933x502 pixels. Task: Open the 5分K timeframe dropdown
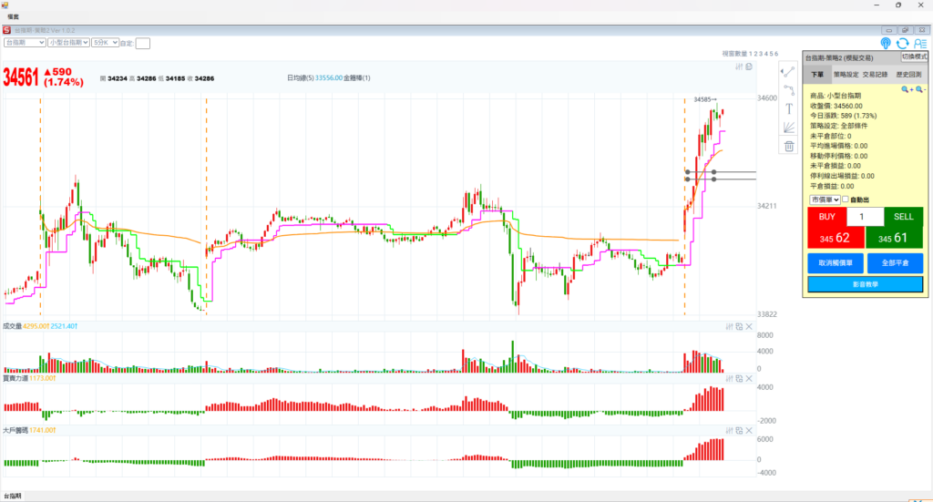point(105,43)
